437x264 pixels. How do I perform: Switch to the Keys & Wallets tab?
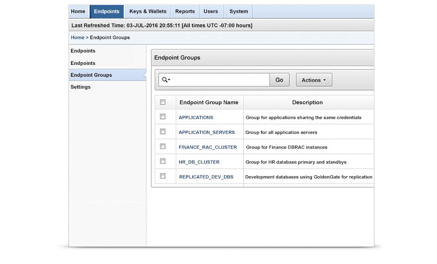click(x=147, y=11)
